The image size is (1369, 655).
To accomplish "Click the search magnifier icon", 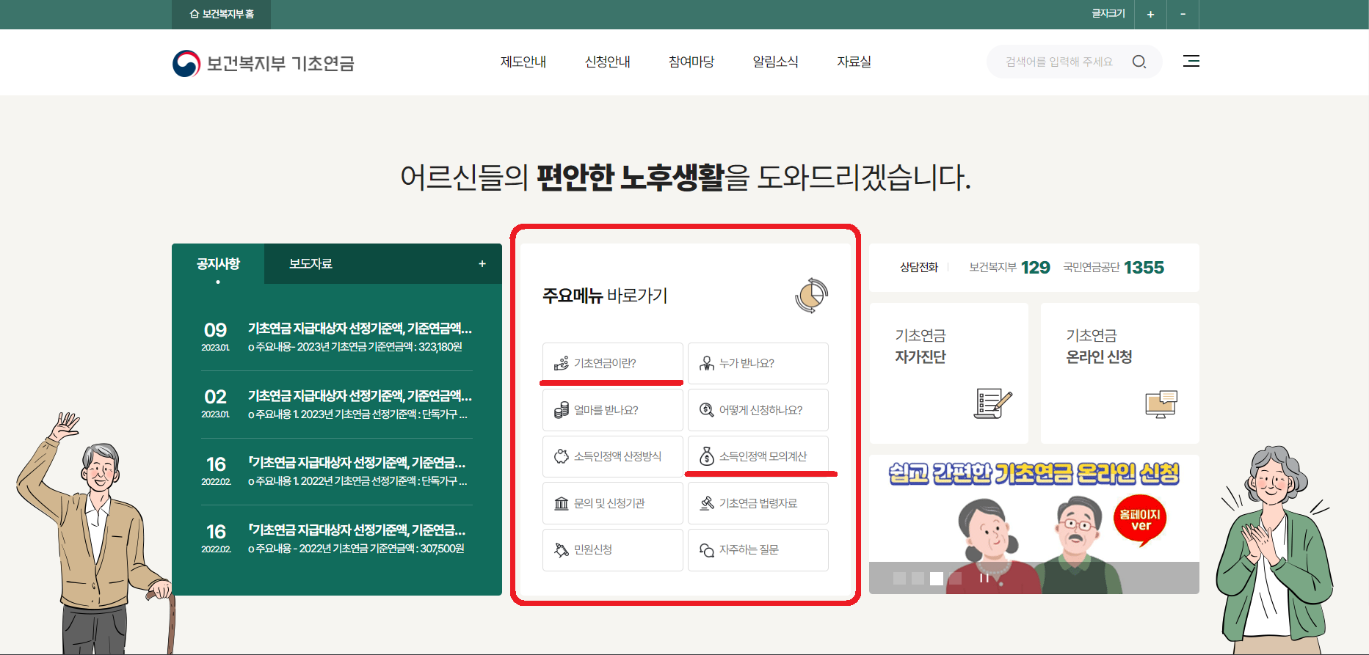I will click(1139, 62).
